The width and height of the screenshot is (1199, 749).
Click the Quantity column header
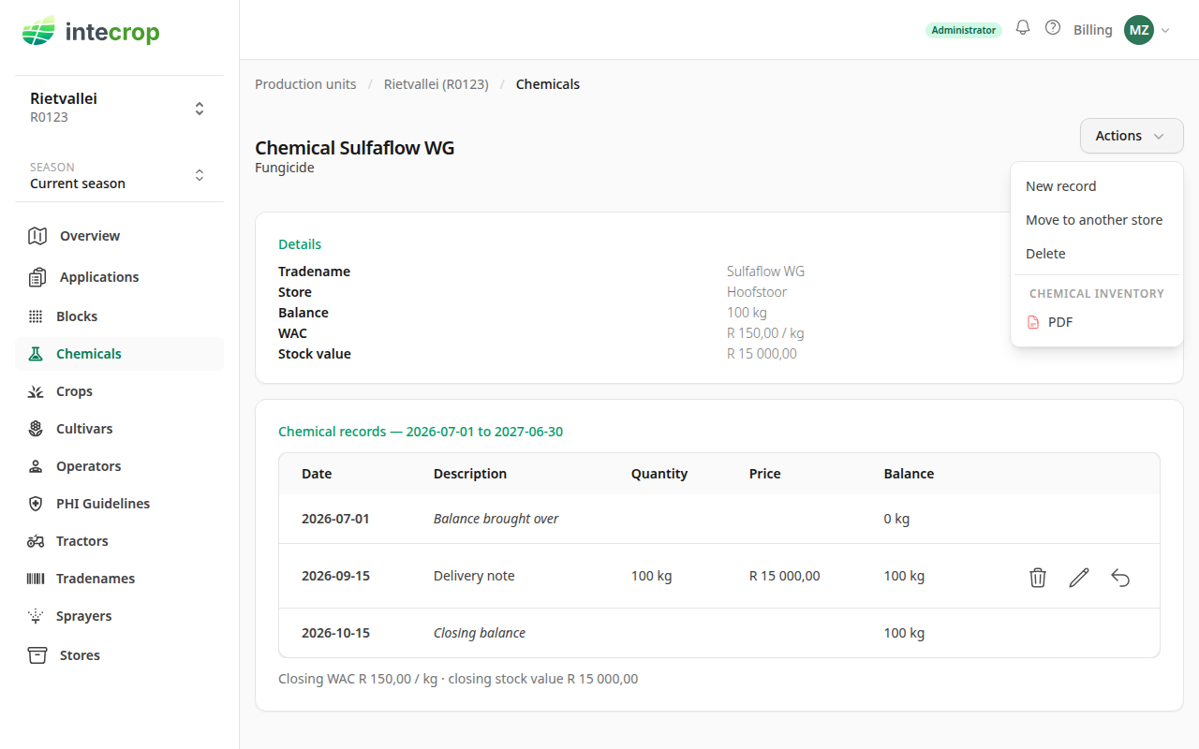tap(659, 474)
